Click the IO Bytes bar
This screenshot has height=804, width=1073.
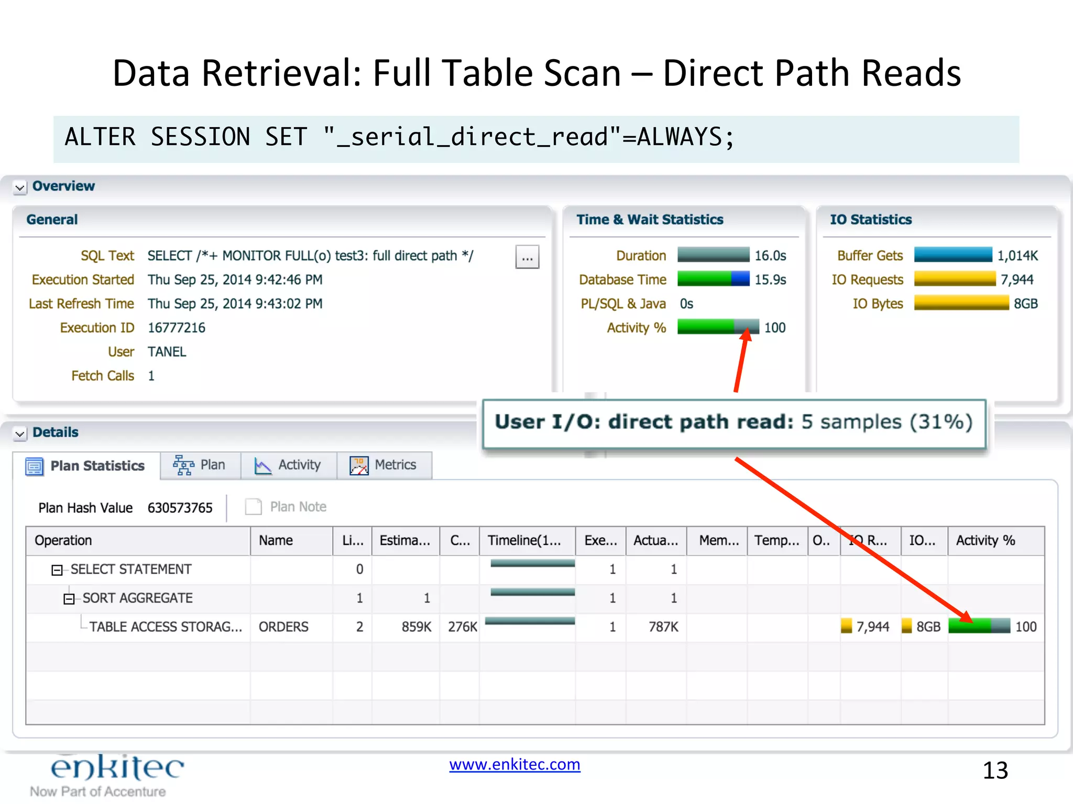(x=961, y=303)
